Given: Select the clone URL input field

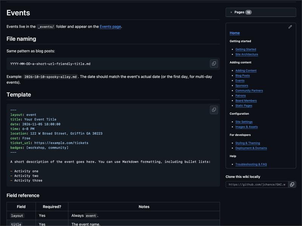Looking at the screenshot, I should coord(257,184).
